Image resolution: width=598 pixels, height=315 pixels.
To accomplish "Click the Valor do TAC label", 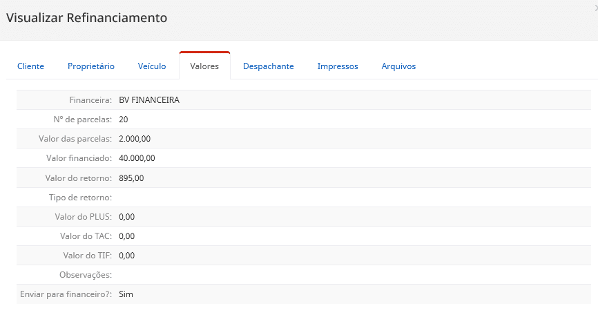I will [x=86, y=236].
